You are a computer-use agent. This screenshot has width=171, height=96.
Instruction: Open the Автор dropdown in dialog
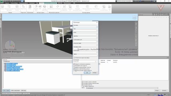tap(96, 34)
